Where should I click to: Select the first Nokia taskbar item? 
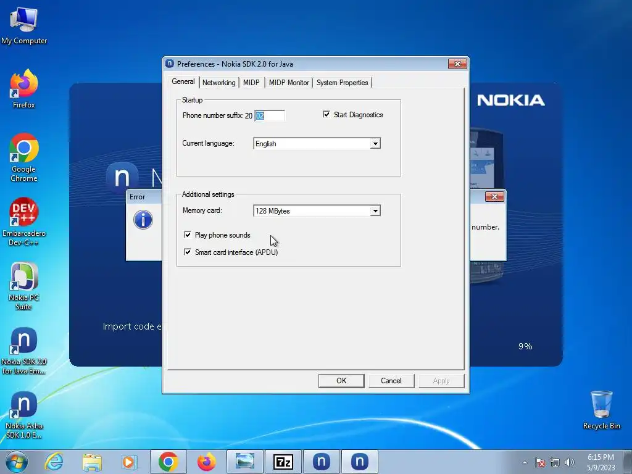321,462
